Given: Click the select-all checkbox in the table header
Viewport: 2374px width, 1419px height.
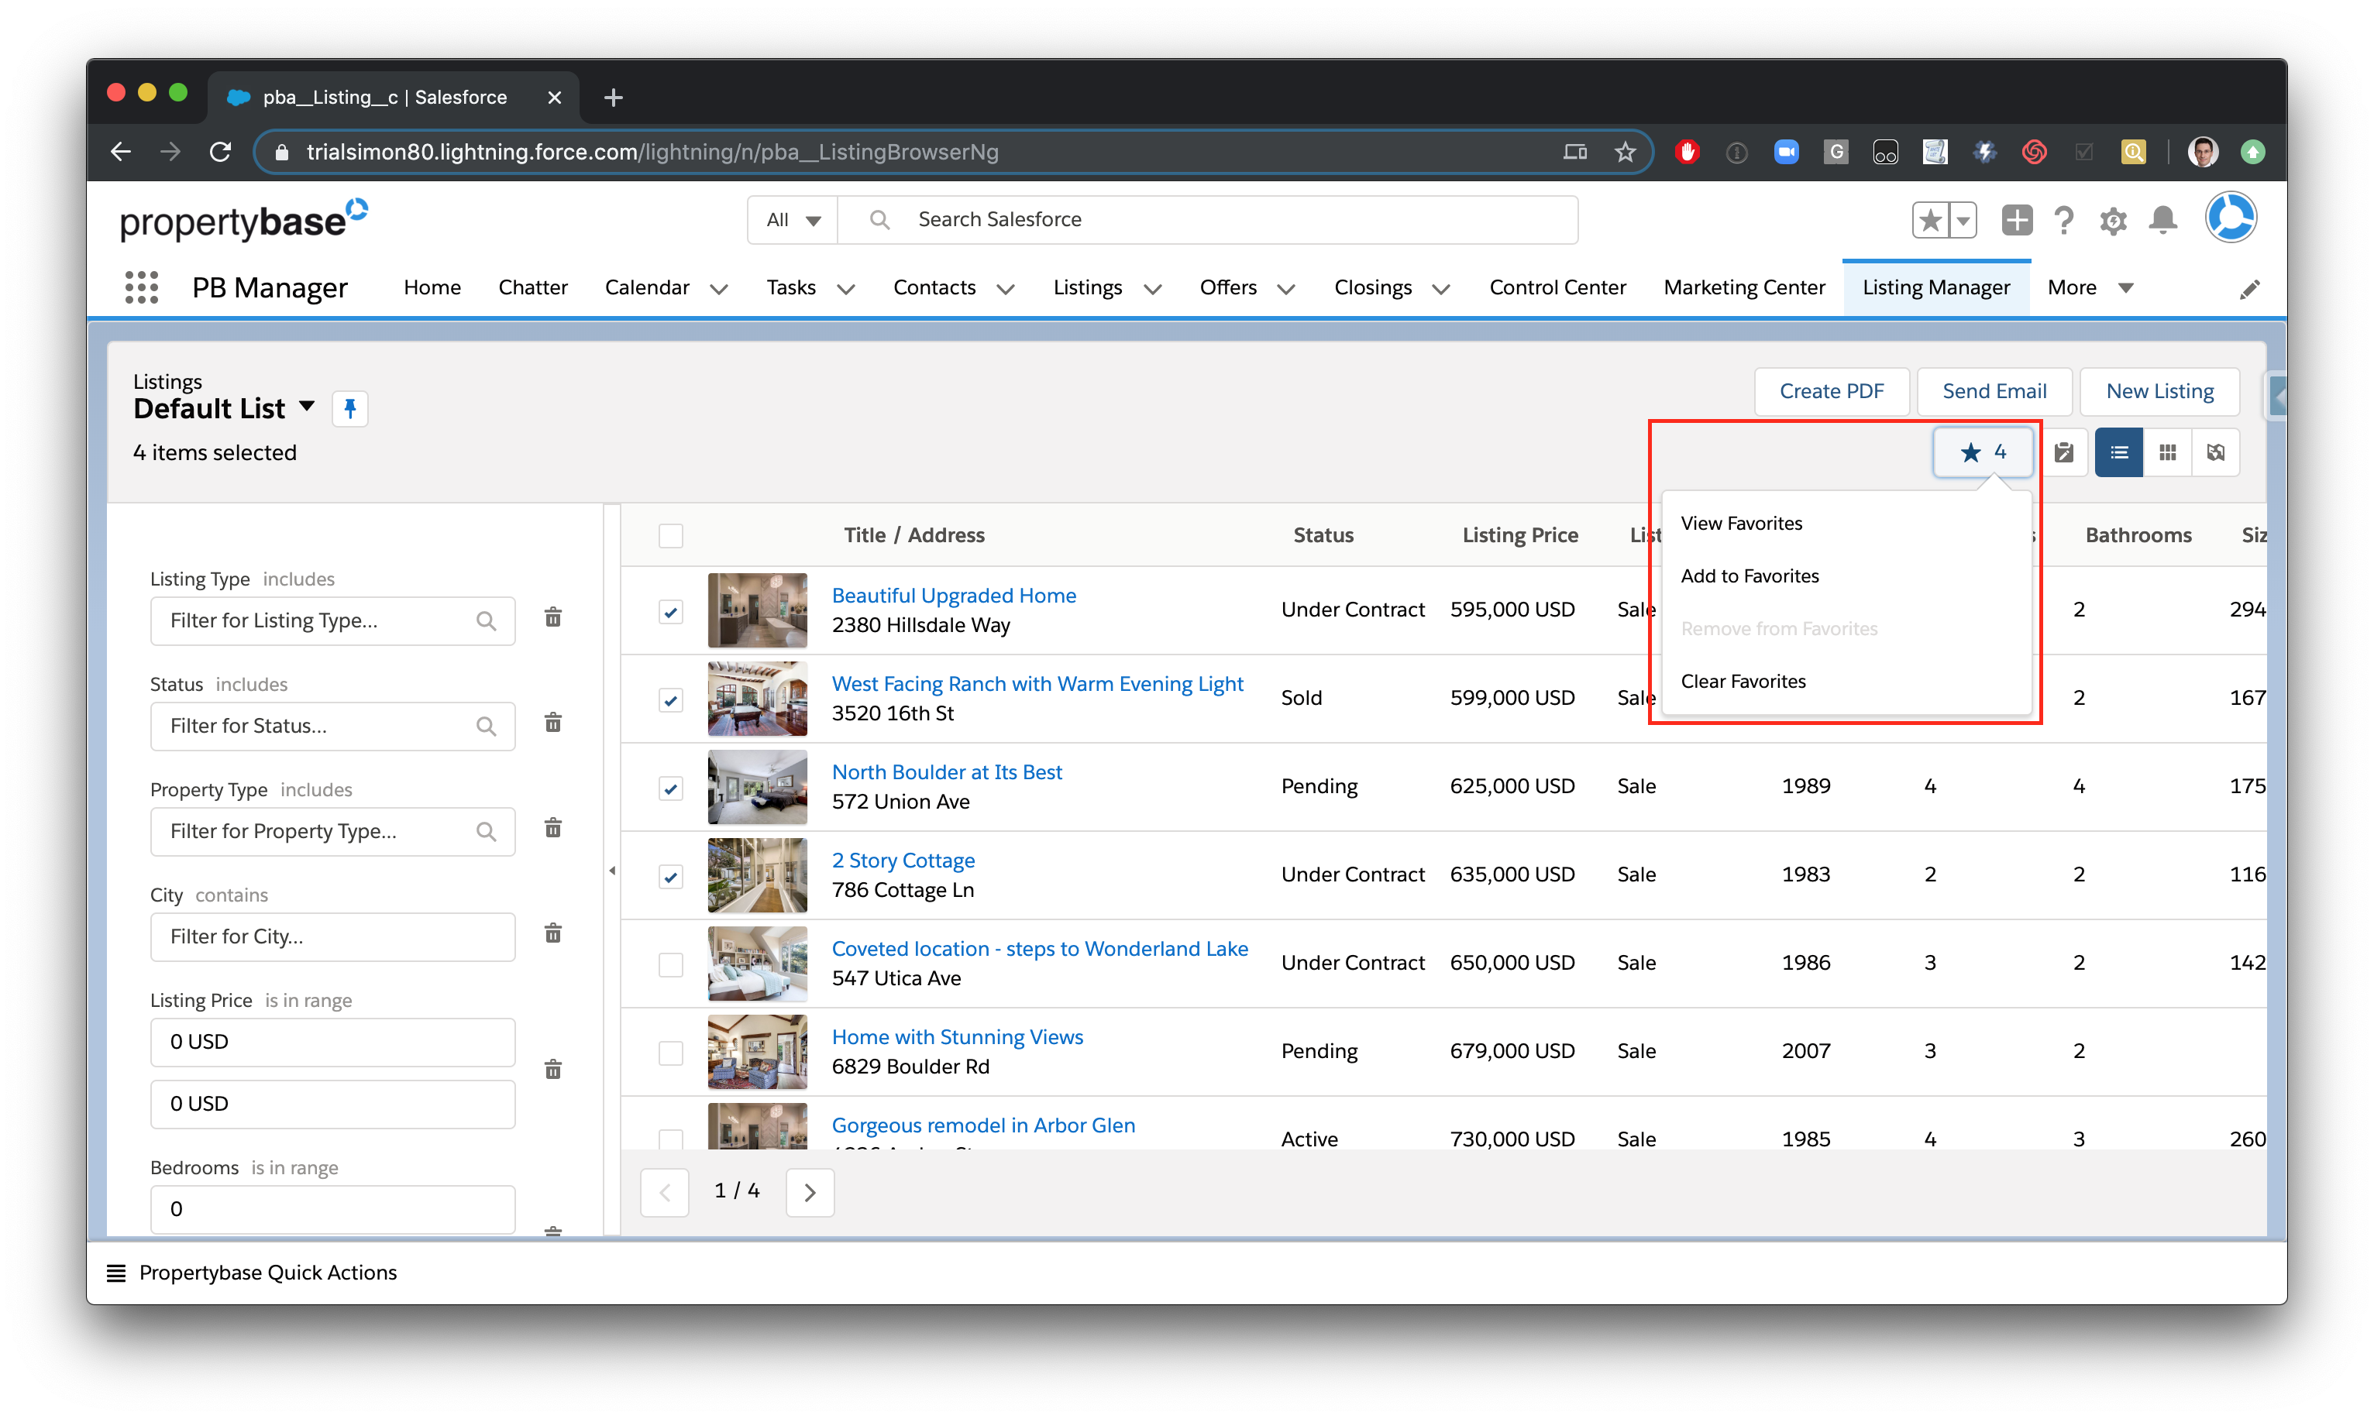Looking at the screenshot, I should click(x=670, y=535).
